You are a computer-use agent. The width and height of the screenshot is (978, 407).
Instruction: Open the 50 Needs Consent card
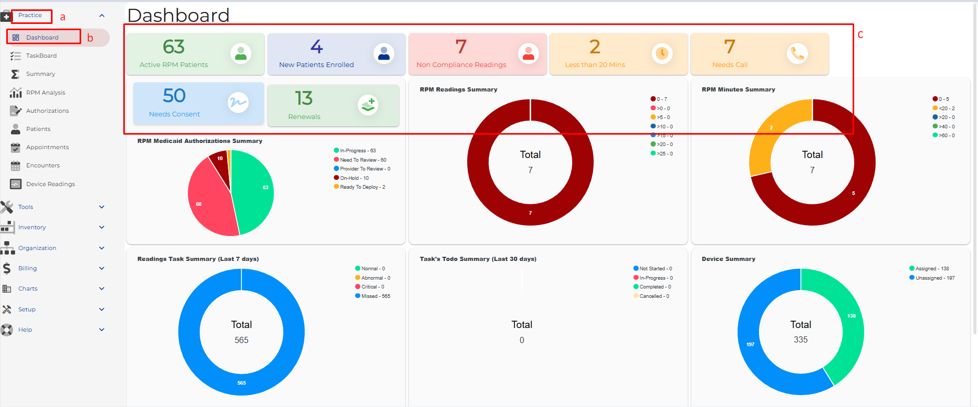coord(199,103)
